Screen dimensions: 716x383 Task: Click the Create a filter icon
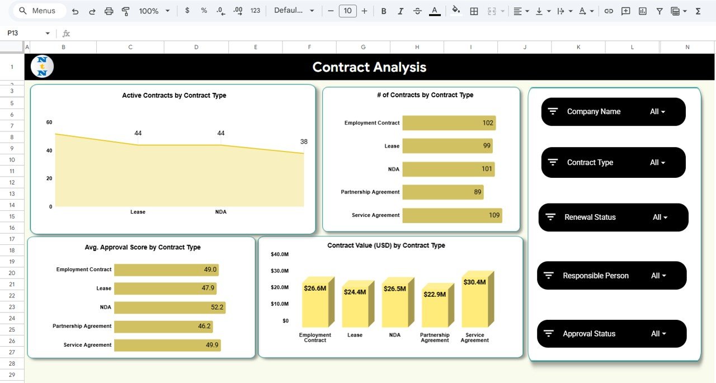(x=660, y=11)
